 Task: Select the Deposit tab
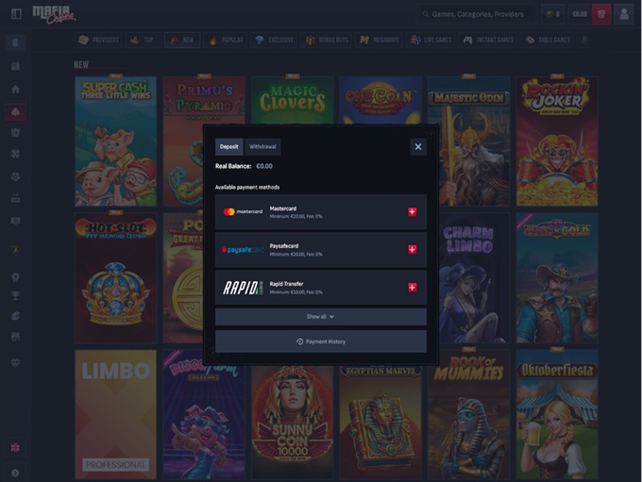(229, 147)
